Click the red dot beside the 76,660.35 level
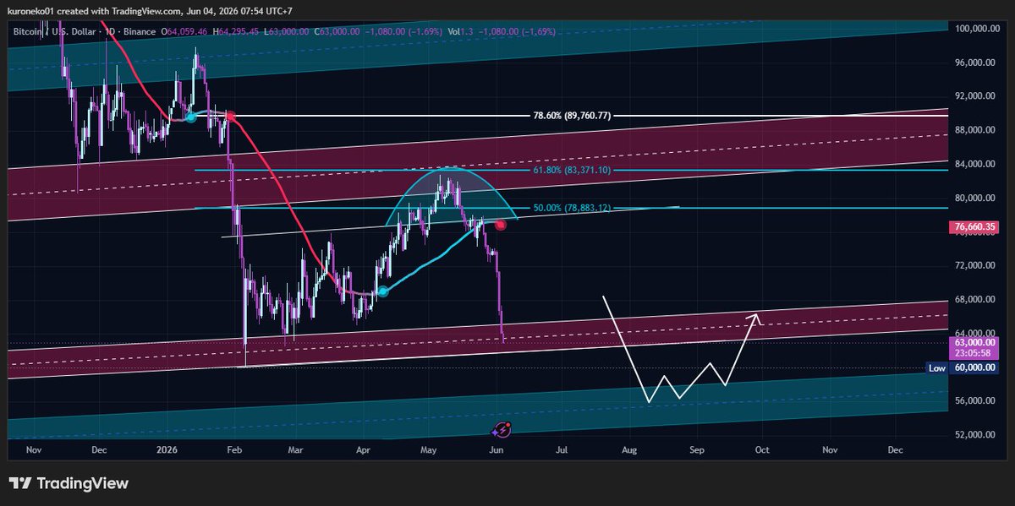This screenshot has height=506, width=1015. point(501,225)
